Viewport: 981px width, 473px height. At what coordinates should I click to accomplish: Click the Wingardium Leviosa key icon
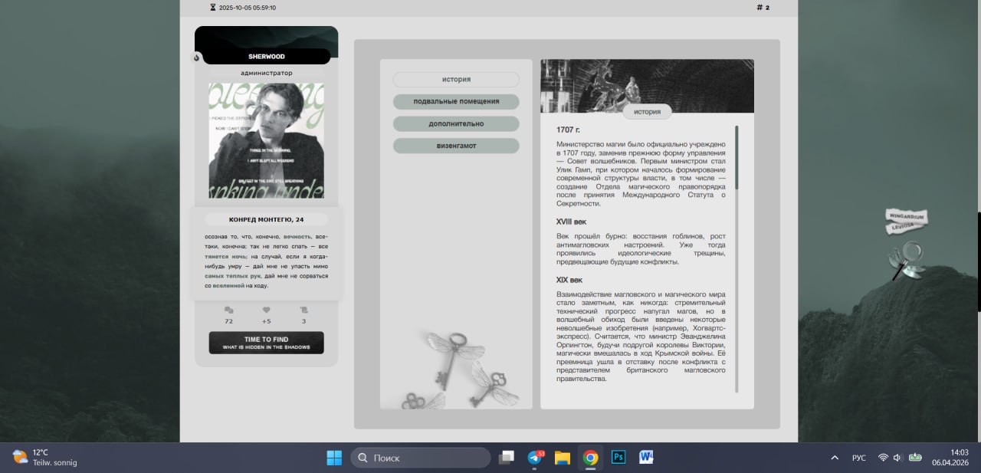pyautogui.click(x=906, y=259)
